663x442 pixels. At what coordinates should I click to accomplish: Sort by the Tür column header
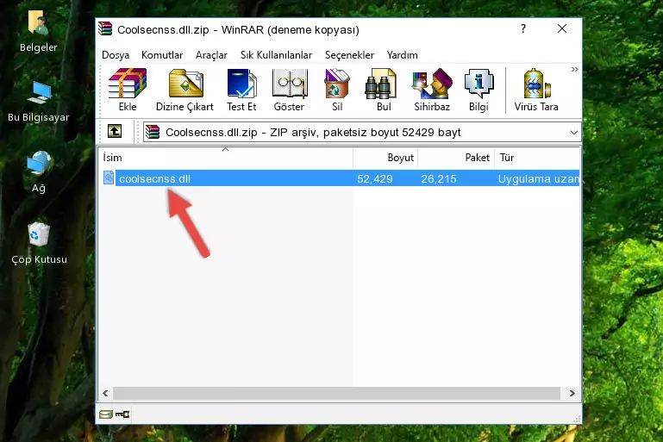point(537,158)
